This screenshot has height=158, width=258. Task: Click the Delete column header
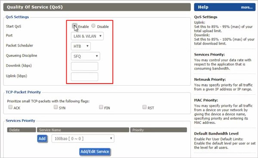pyautogui.click(x=21, y=130)
